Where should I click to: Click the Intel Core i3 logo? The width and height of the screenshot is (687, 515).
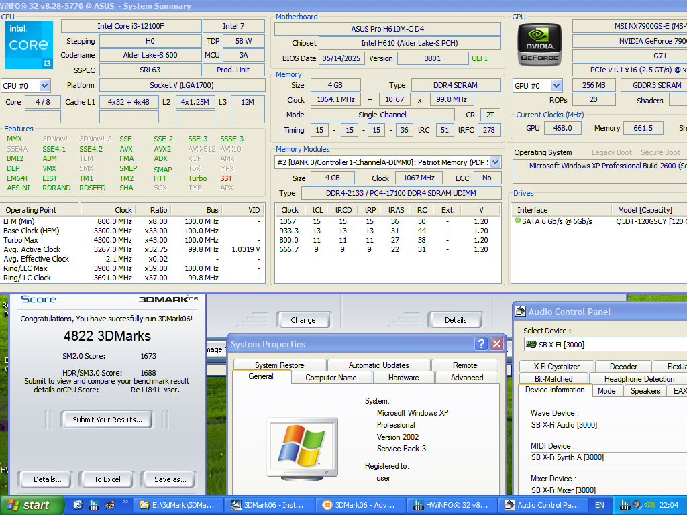coord(29,45)
